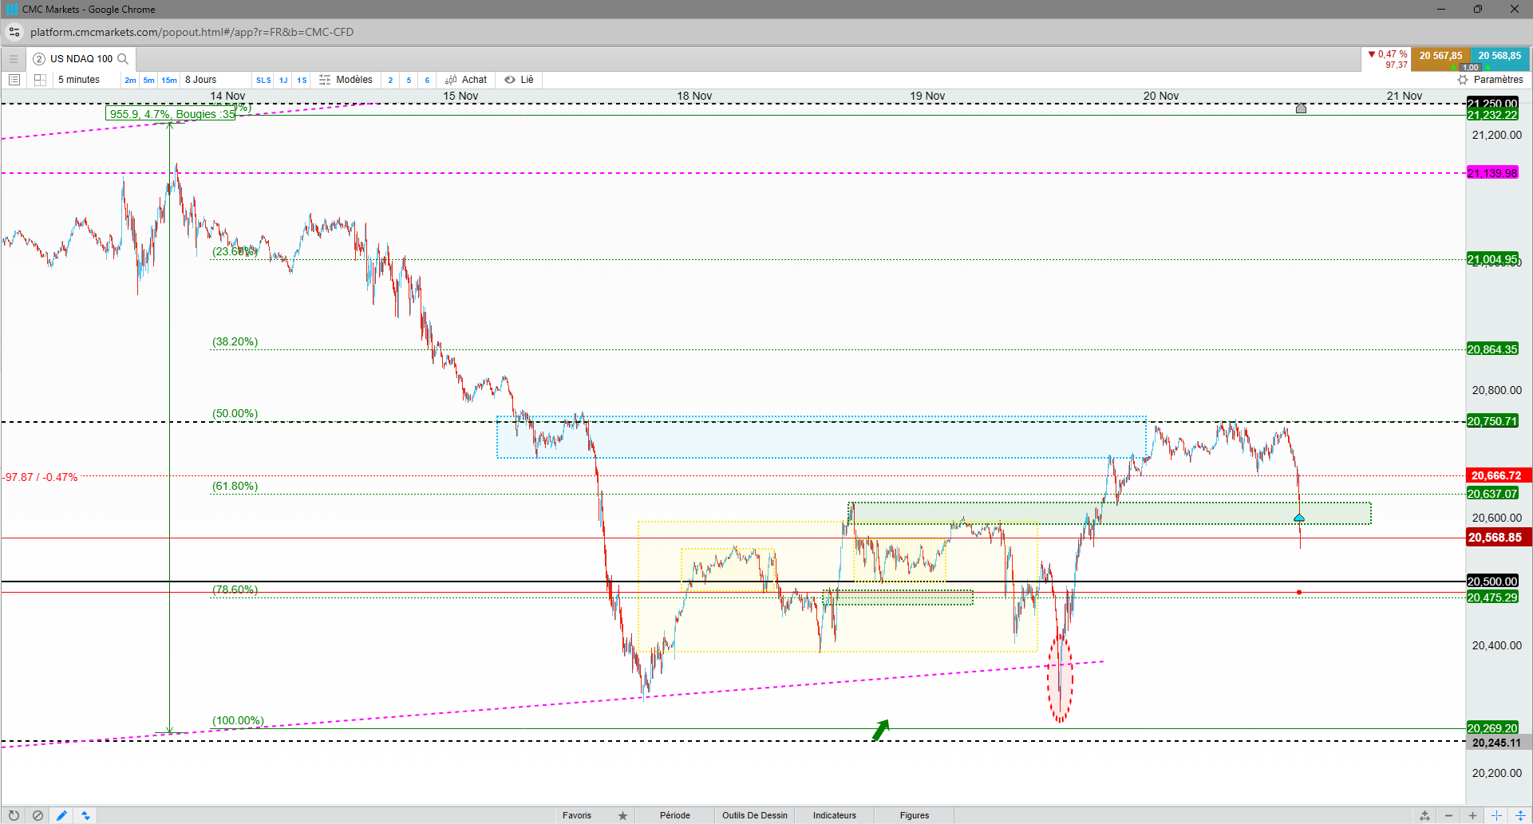Click the 20,500.00 black price label
This screenshot has width=1533, height=824.
pyautogui.click(x=1492, y=582)
